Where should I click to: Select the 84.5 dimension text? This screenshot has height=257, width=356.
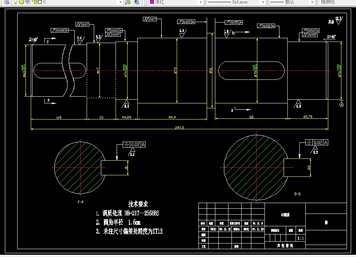point(172,117)
